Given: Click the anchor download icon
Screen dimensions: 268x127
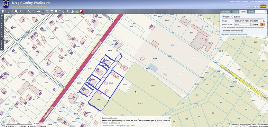Looking at the screenshot, I should pos(43,11).
